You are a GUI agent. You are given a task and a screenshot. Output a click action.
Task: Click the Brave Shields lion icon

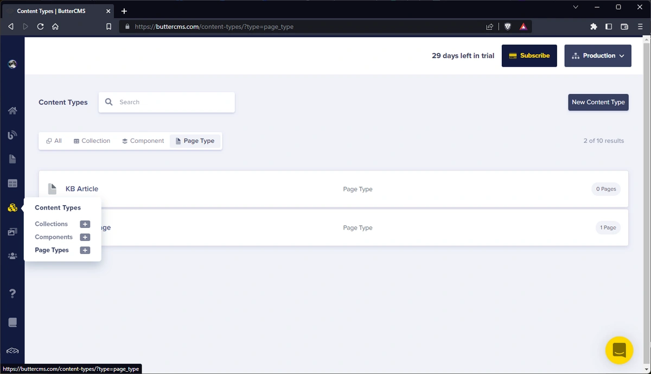point(508,26)
